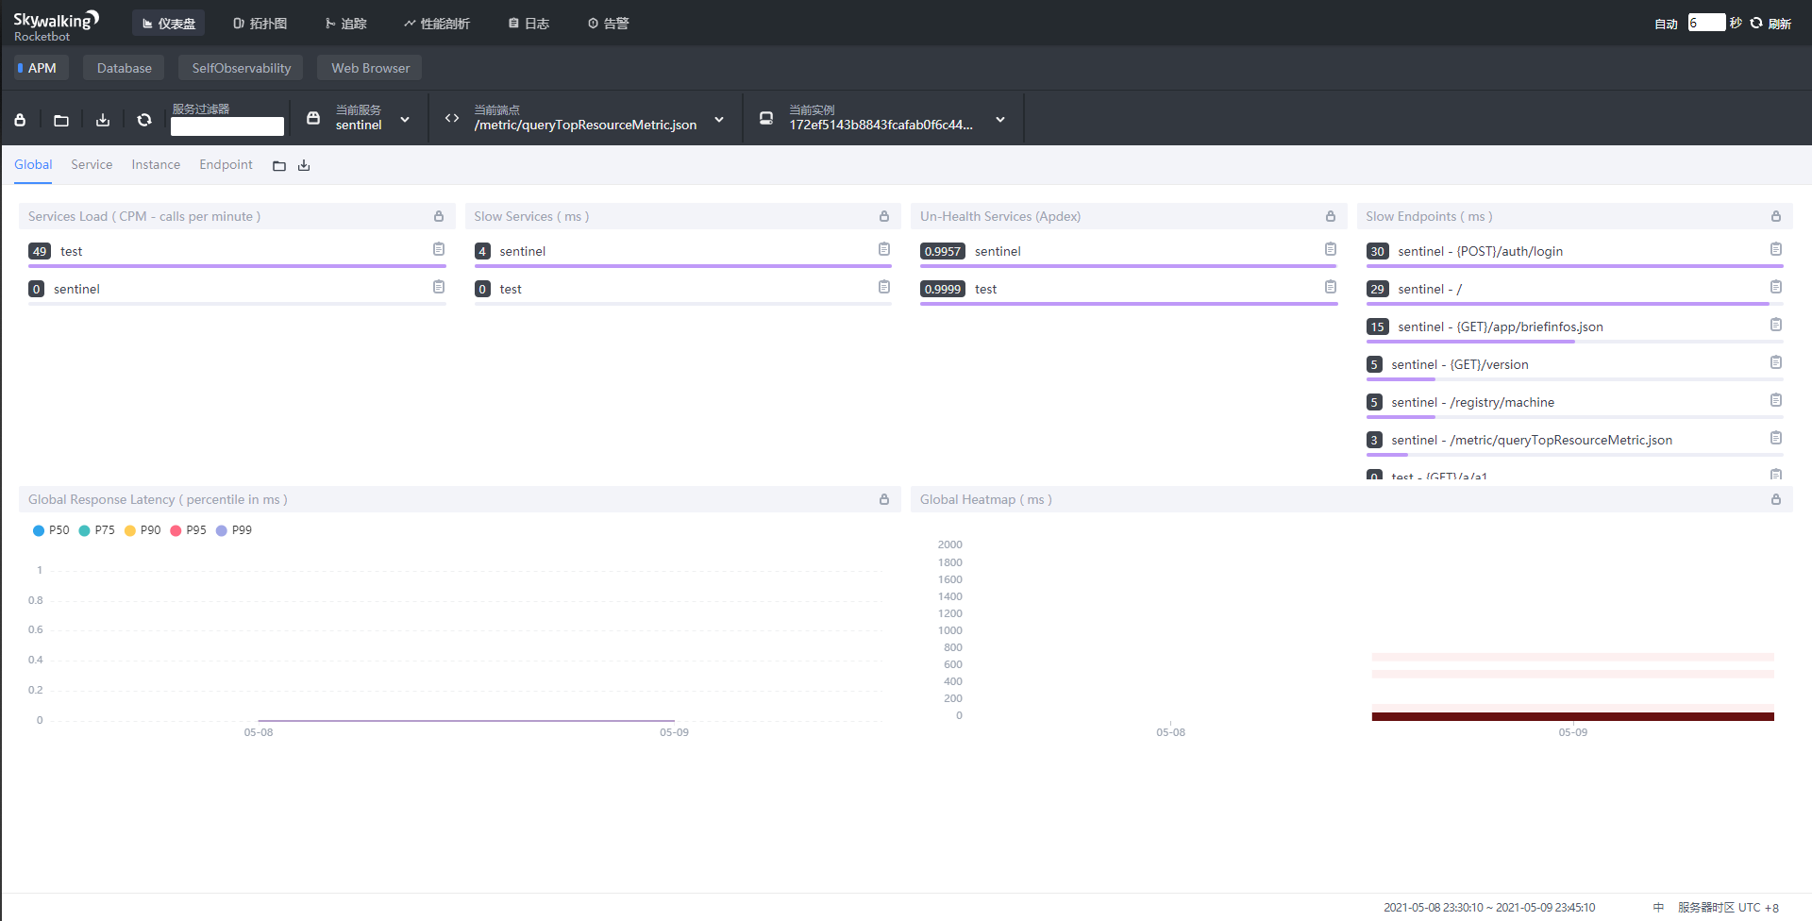Viewport: 1812px width, 921px height.
Task: Select the SelfObservability dashboard button
Action: (x=241, y=68)
